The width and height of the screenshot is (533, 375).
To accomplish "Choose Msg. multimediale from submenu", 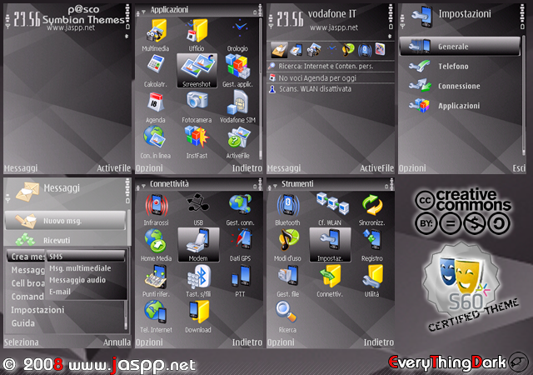I will point(87,268).
